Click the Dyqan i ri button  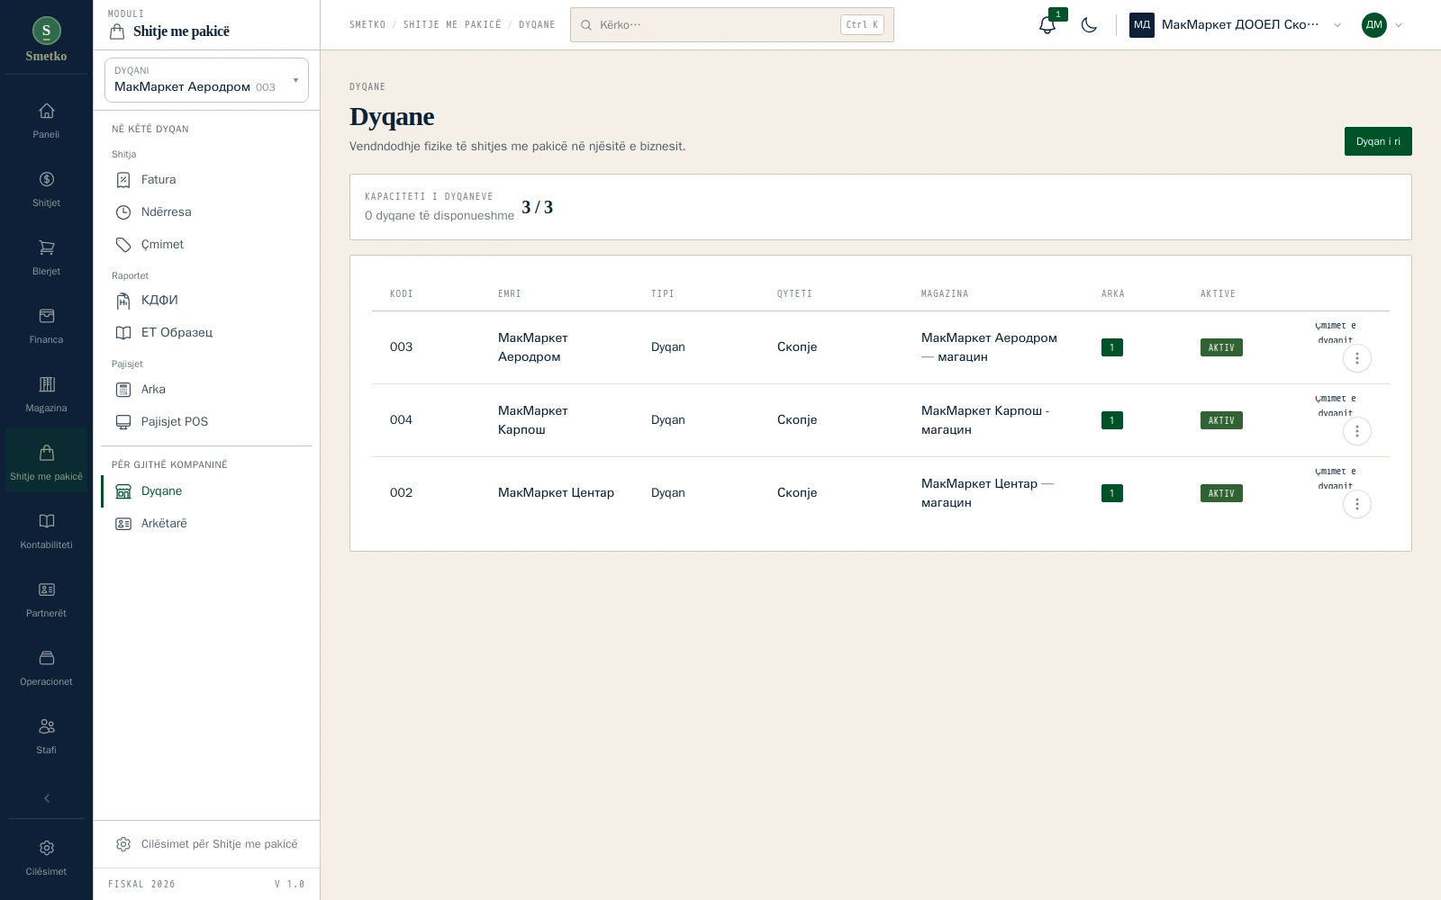[x=1378, y=141]
